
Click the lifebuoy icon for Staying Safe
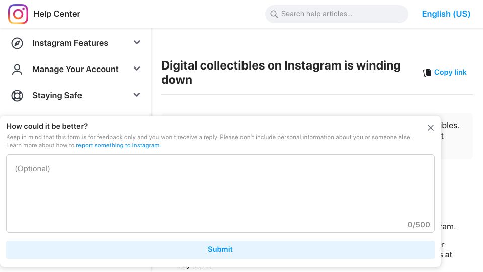(17, 96)
